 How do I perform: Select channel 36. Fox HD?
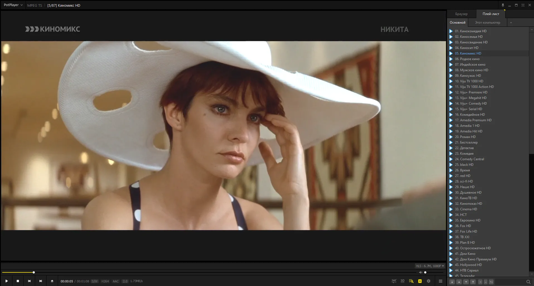[x=489, y=226]
